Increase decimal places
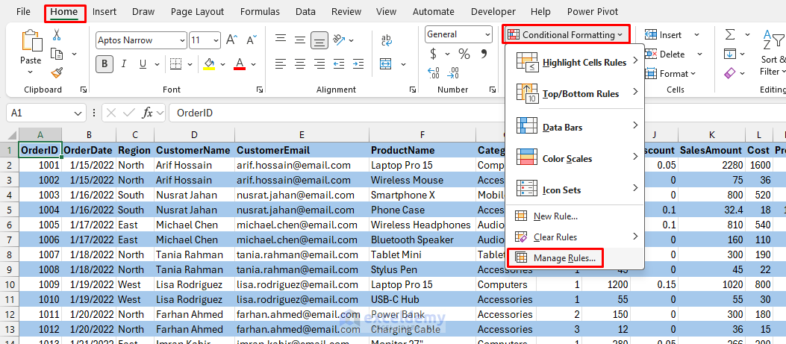Viewport: 786px width, 344px height. [434, 73]
